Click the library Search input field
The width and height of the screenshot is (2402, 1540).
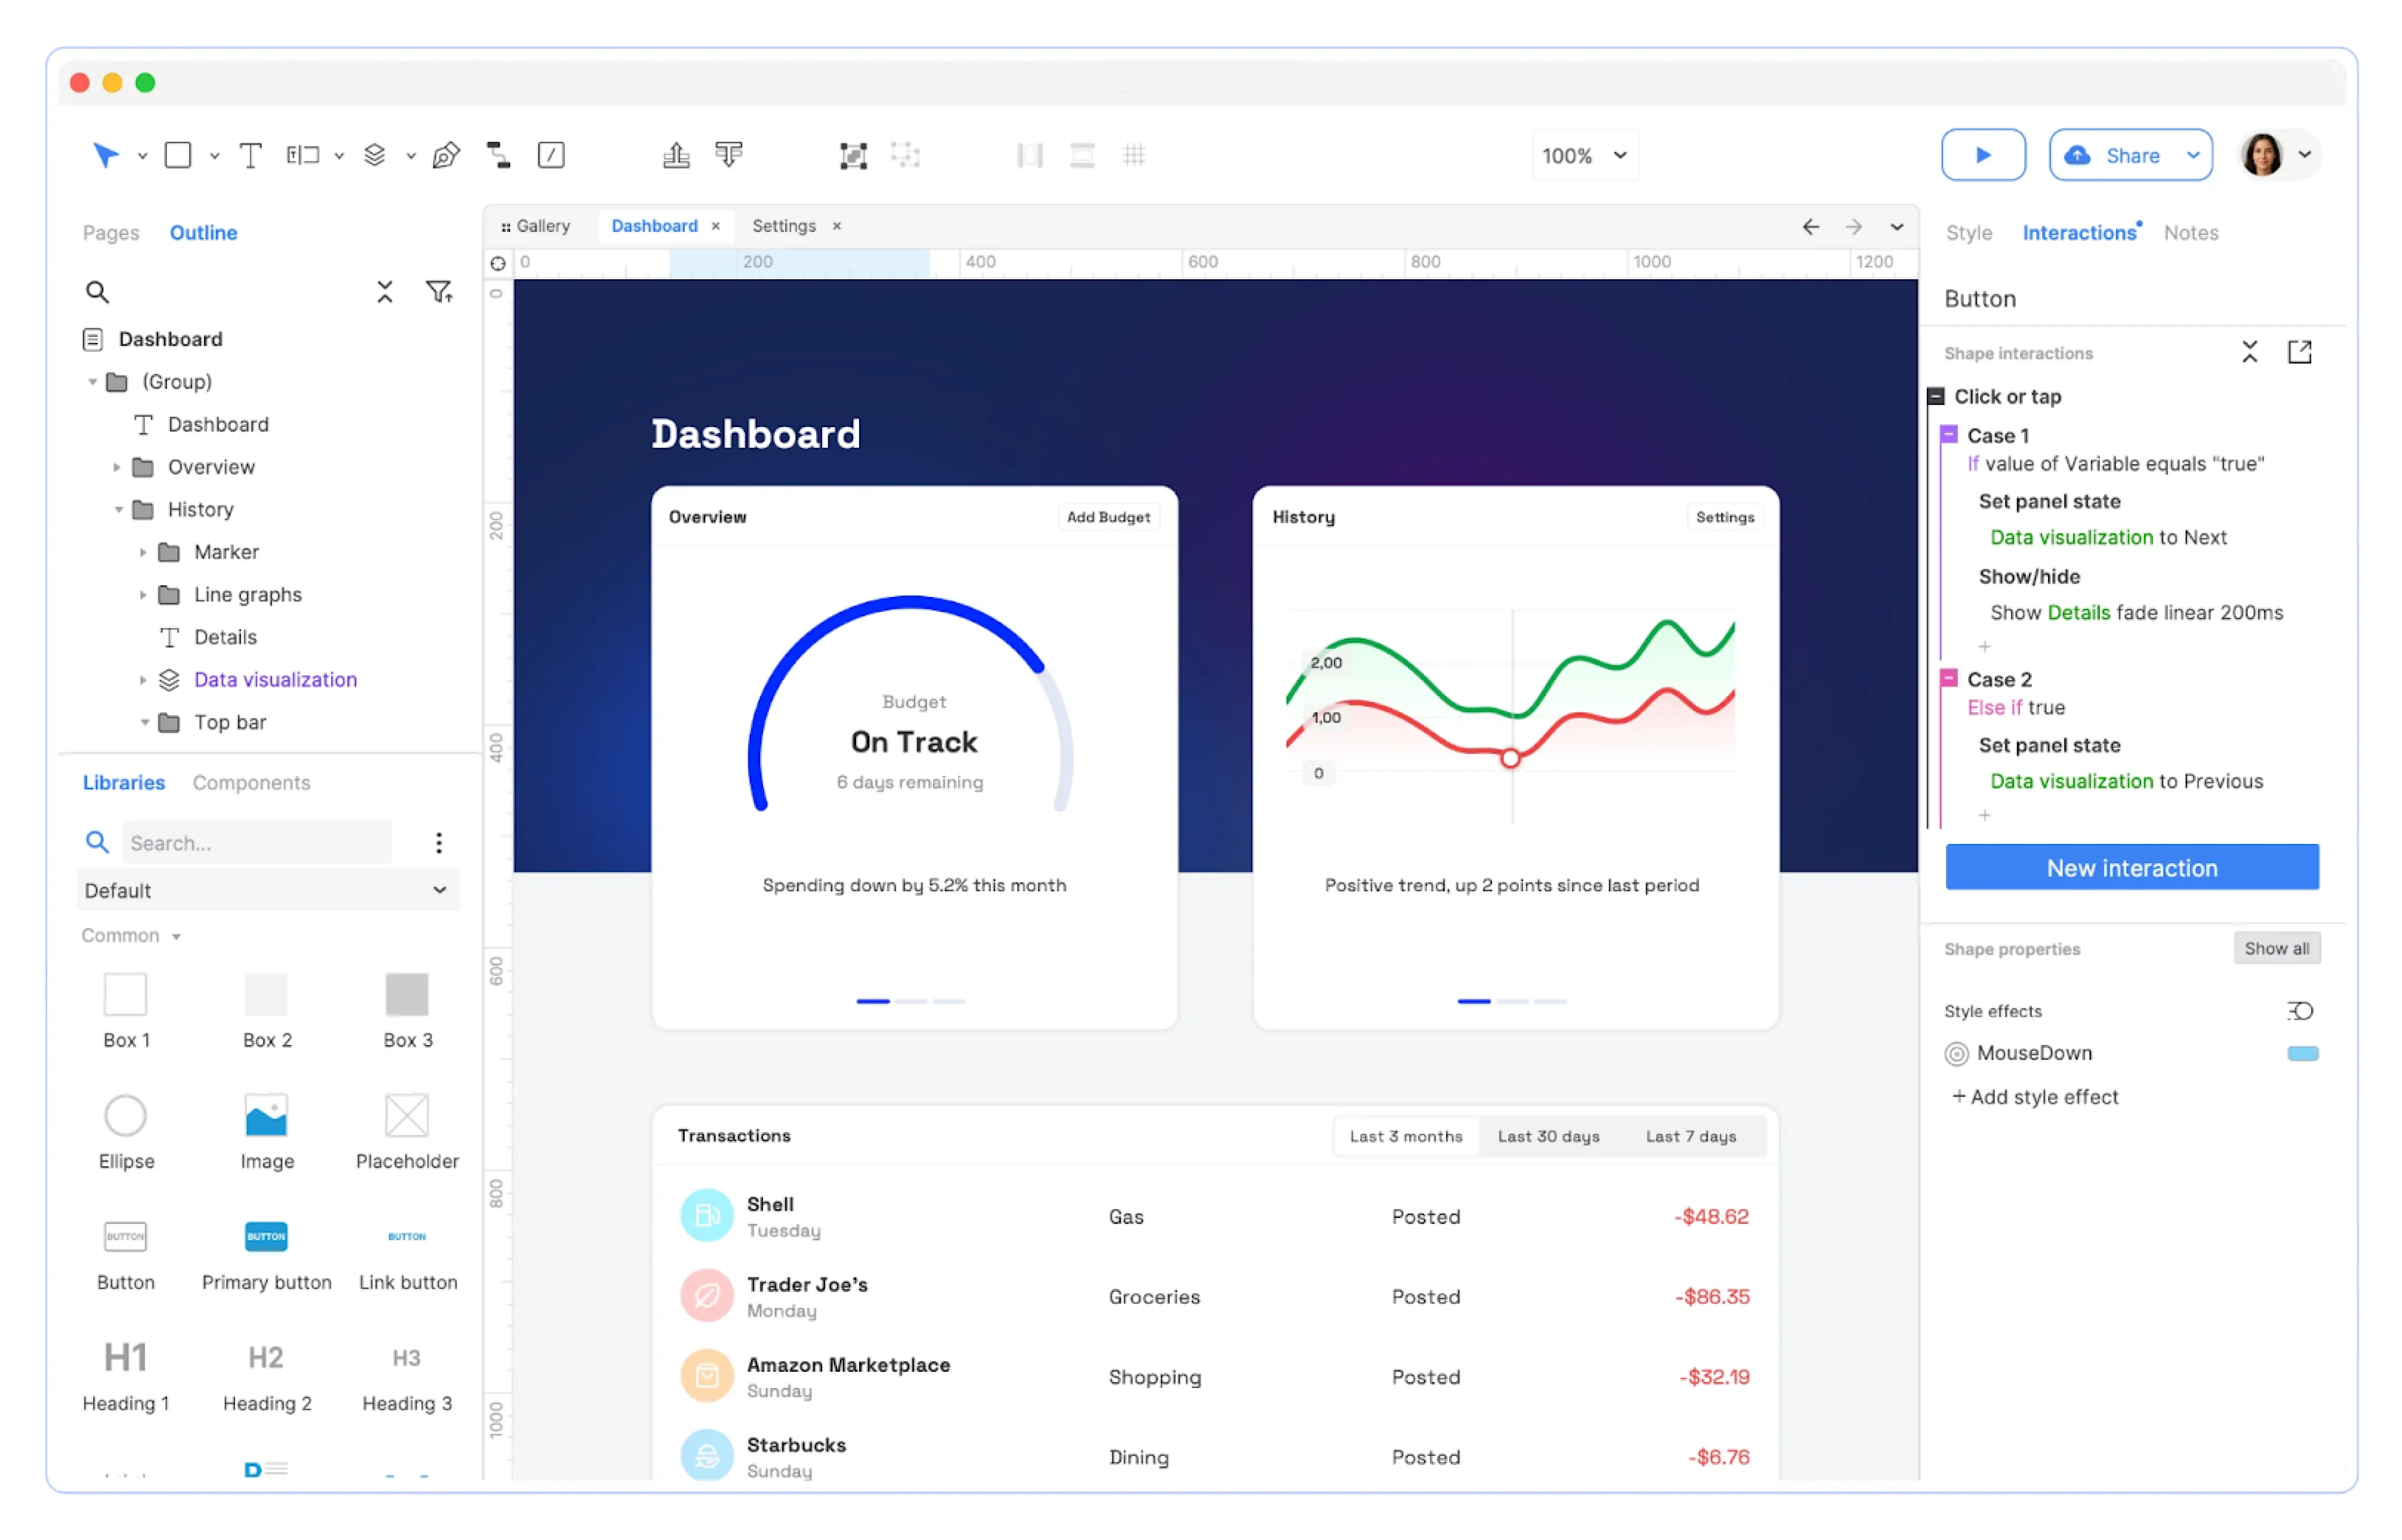pyautogui.click(x=257, y=843)
